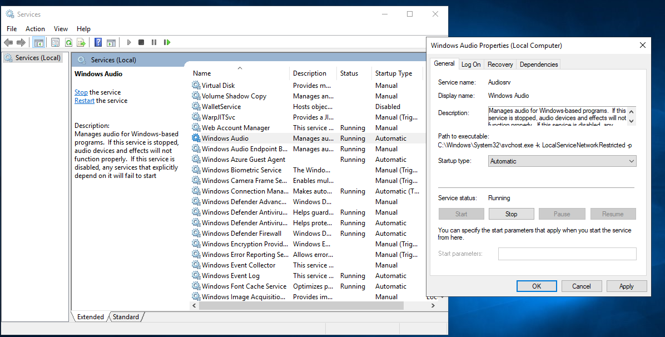The width and height of the screenshot is (665, 337).
Task: Click the gear icon beside Web Account Manager
Action: 196,128
